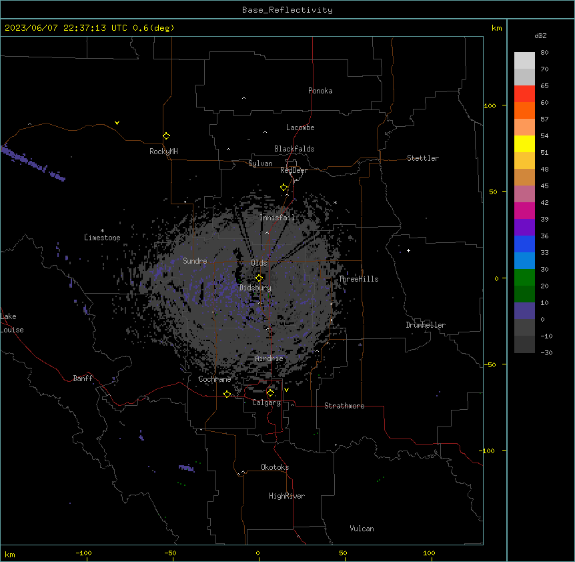Click the Lacombe city label
The width and height of the screenshot is (575, 562).
click(300, 127)
